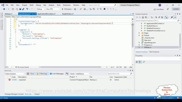This screenshot has height=102, width=182.
Task: Open the Team Explorer tab
Action: [154, 52]
